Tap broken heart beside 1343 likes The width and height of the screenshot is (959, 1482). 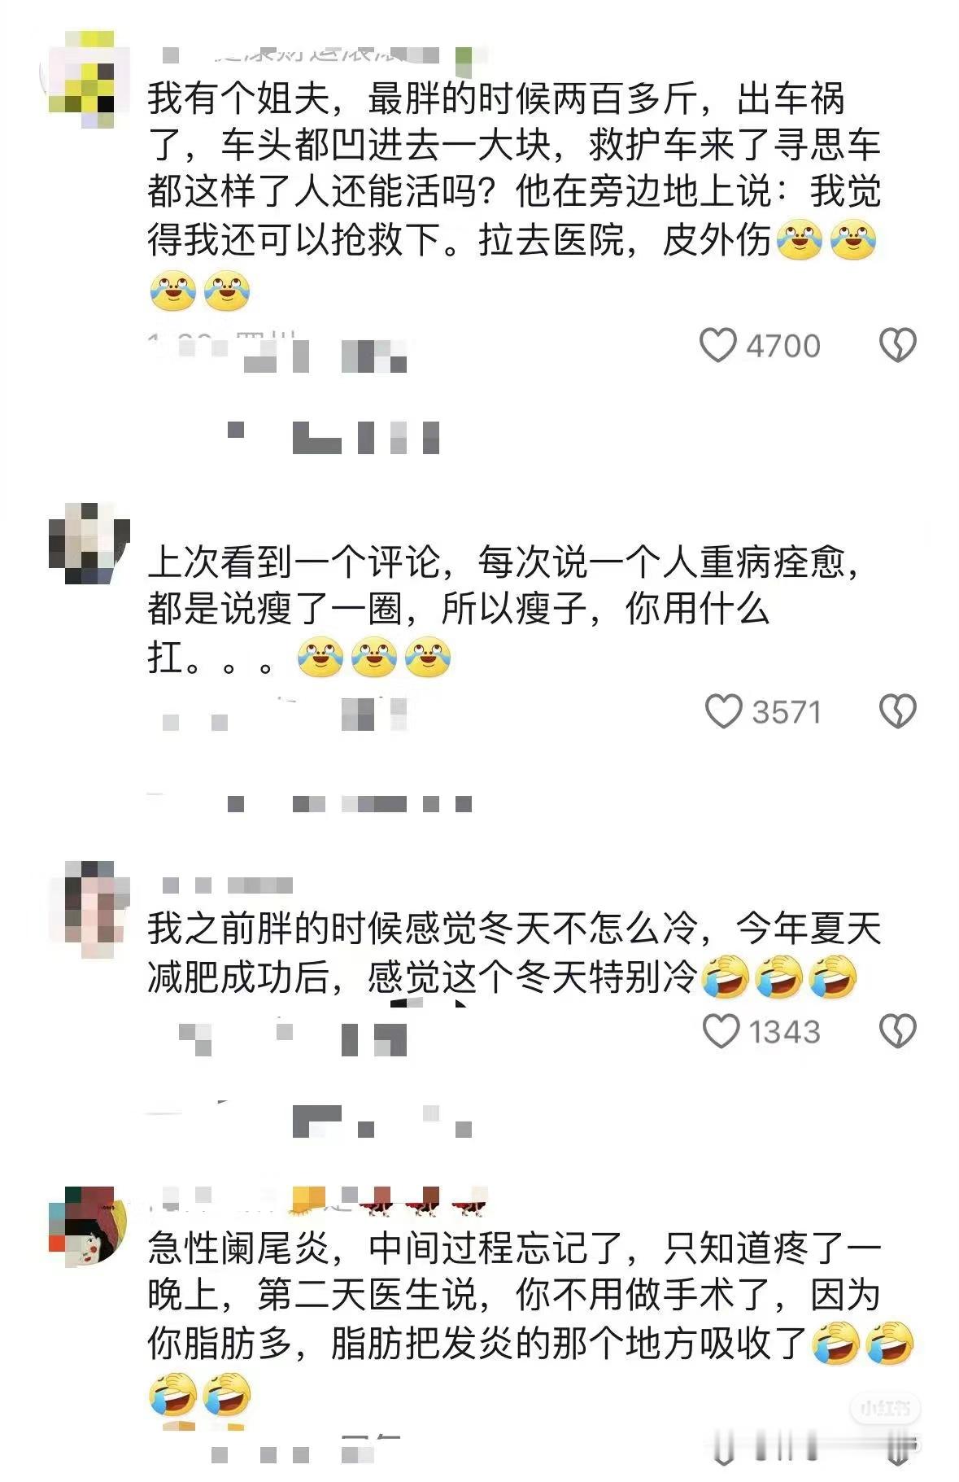898,1031
